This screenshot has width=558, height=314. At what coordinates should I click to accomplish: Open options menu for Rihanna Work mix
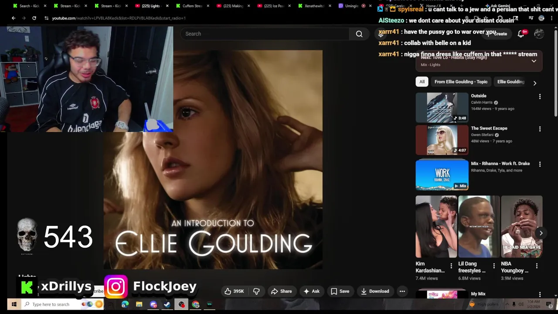coord(540,164)
